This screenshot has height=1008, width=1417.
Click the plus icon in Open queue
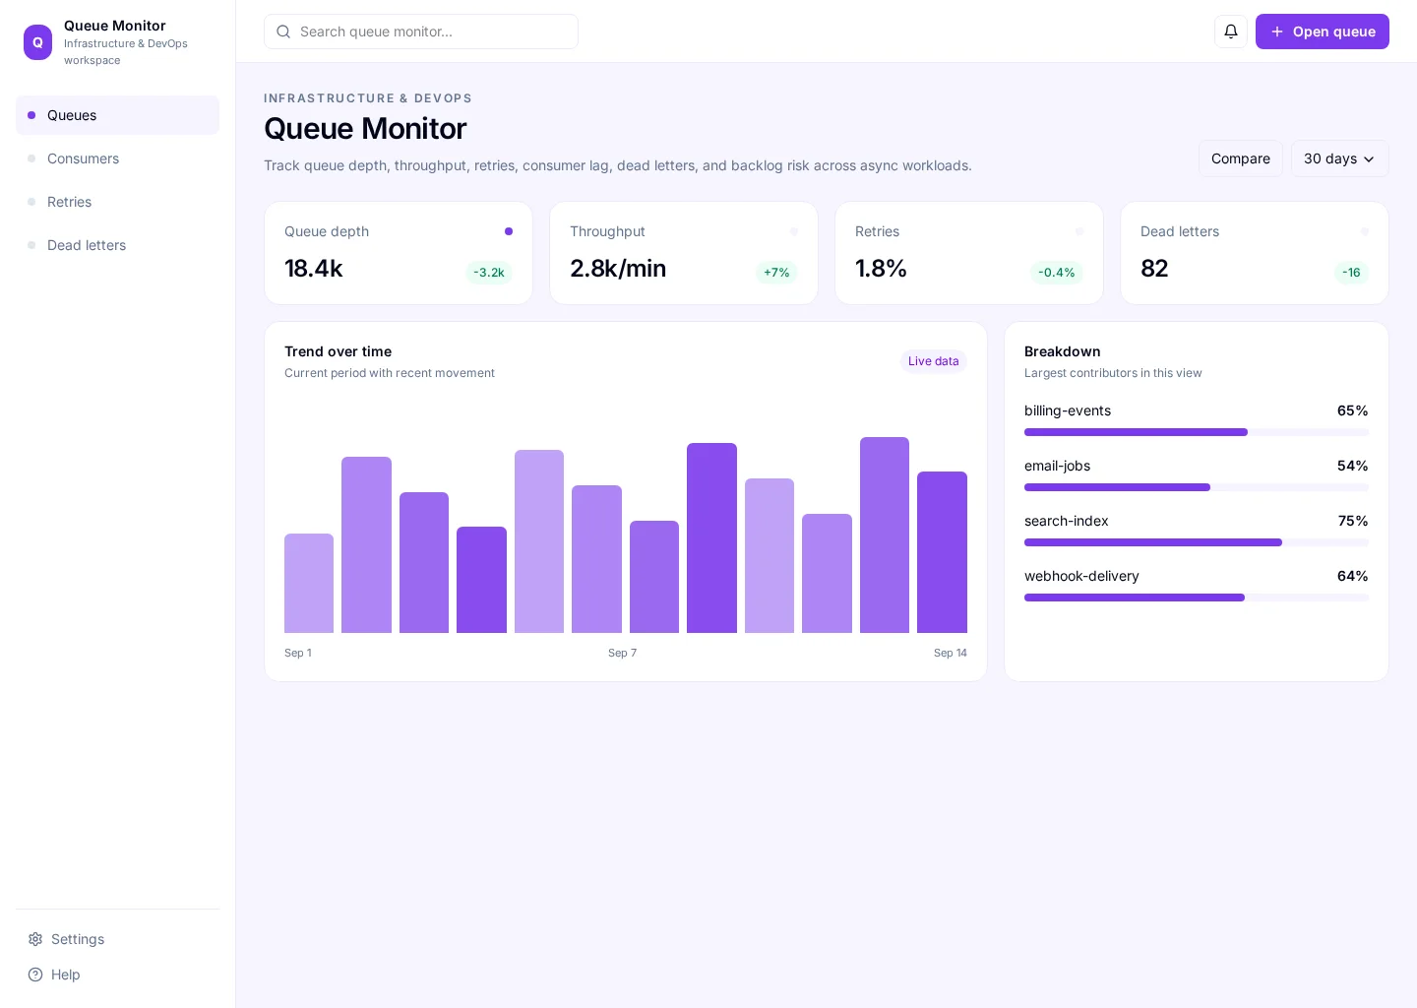click(x=1277, y=31)
